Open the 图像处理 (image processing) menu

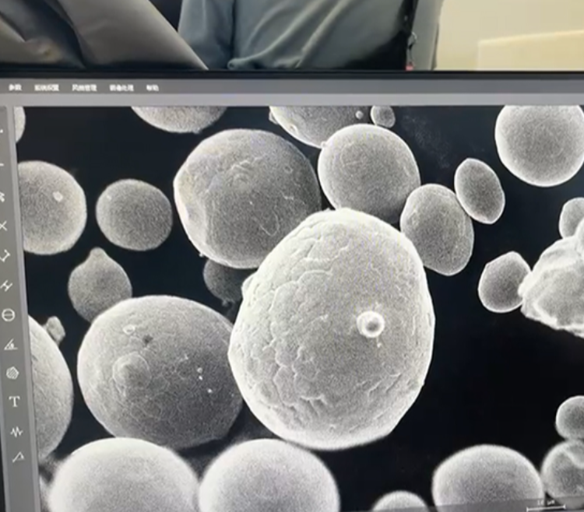point(121,88)
